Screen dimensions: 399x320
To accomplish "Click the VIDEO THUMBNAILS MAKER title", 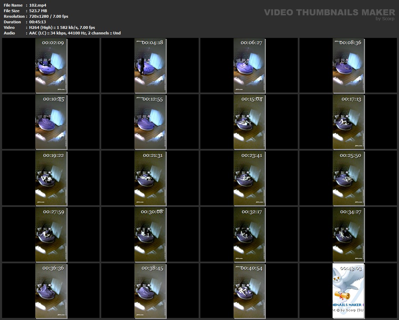I will click(329, 12).
